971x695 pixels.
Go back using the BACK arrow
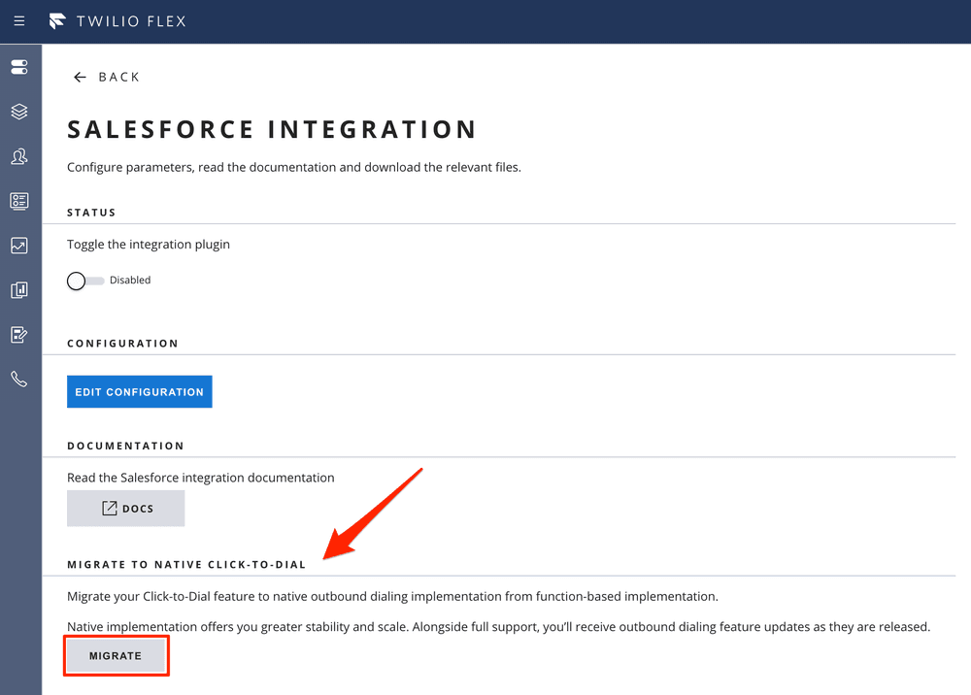(x=107, y=76)
